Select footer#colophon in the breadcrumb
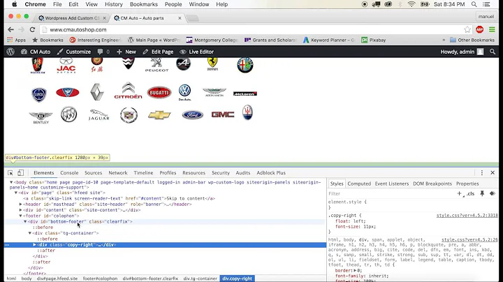The width and height of the screenshot is (503, 282). (x=100, y=279)
